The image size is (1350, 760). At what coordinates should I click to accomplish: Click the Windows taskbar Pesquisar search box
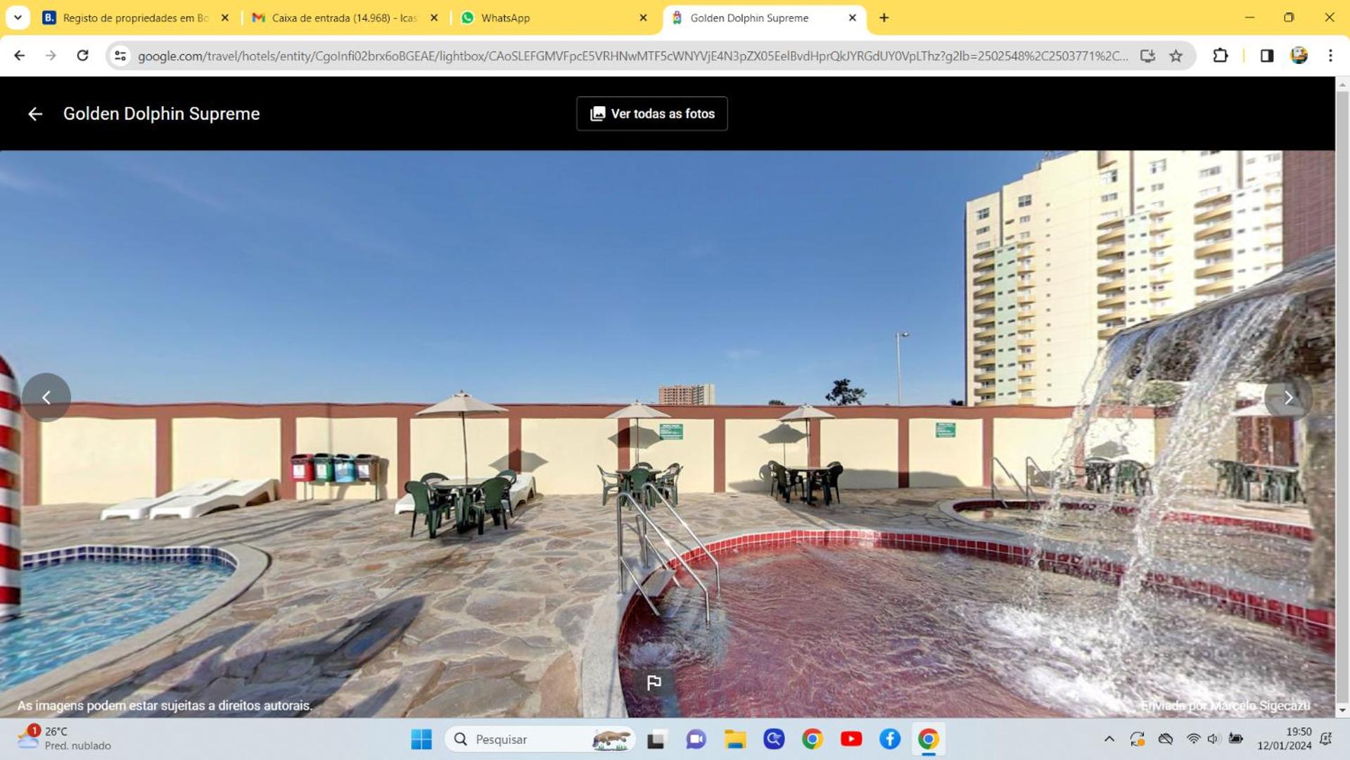pos(540,739)
